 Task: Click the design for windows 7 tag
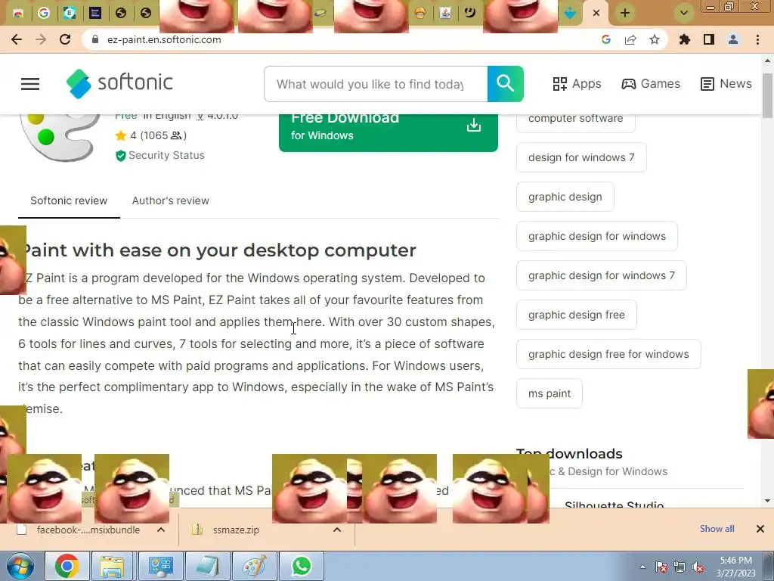[581, 157]
